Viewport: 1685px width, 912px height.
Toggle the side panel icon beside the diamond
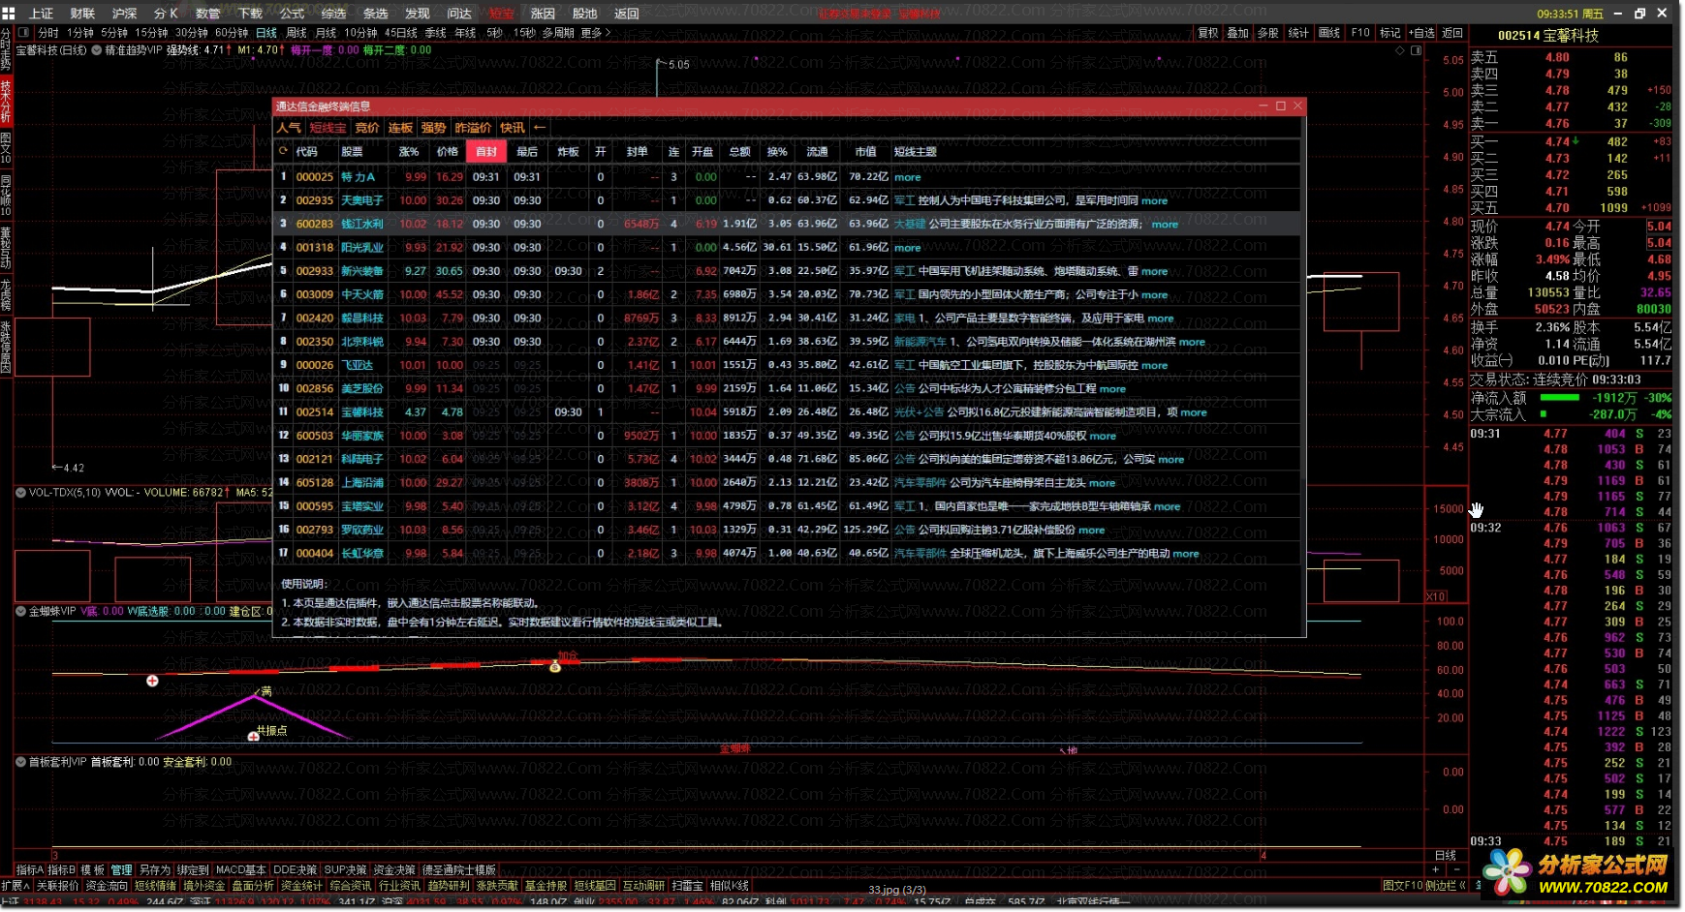[x=1416, y=50]
